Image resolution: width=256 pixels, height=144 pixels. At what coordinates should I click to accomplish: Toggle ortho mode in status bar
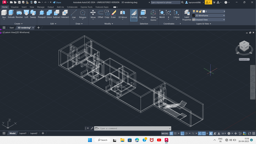pyautogui.click(x=182, y=133)
